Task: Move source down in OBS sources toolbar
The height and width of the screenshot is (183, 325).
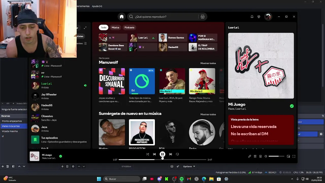Action: pyautogui.click(x=84, y=166)
